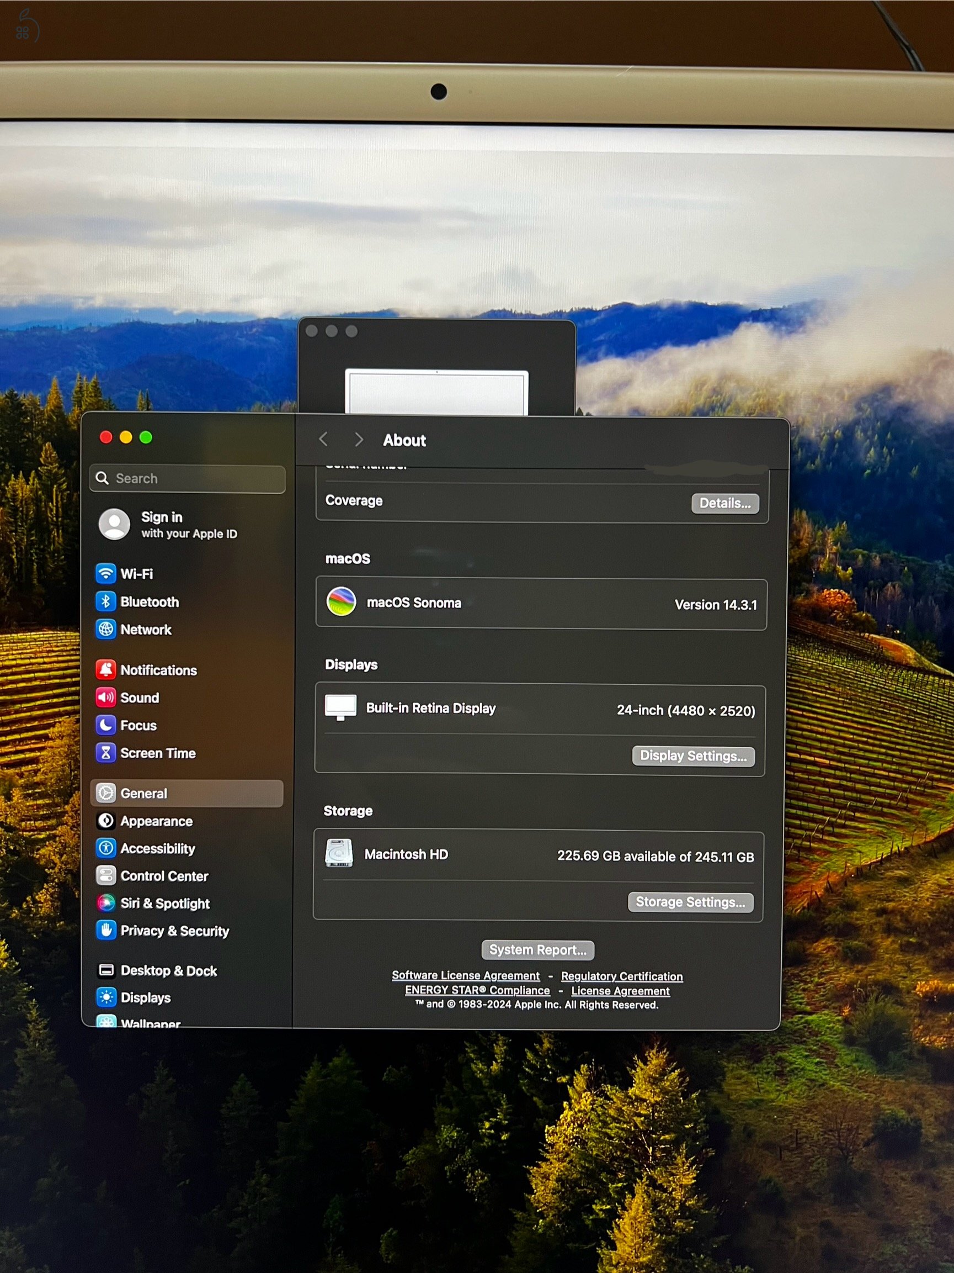Click the Mac image in window behind
954x1273 pixels.
[x=436, y=392]
